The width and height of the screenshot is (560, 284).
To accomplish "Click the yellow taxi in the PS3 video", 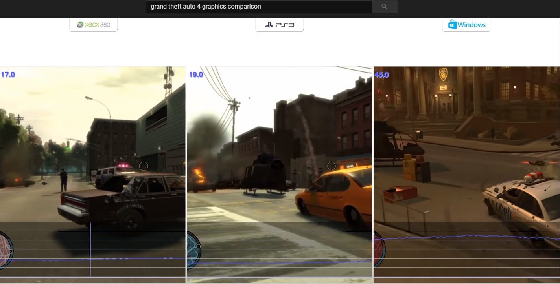I will [334, 194].
